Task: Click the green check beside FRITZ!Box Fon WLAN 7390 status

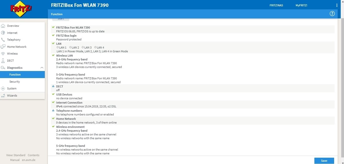Action: click(53, 27)
